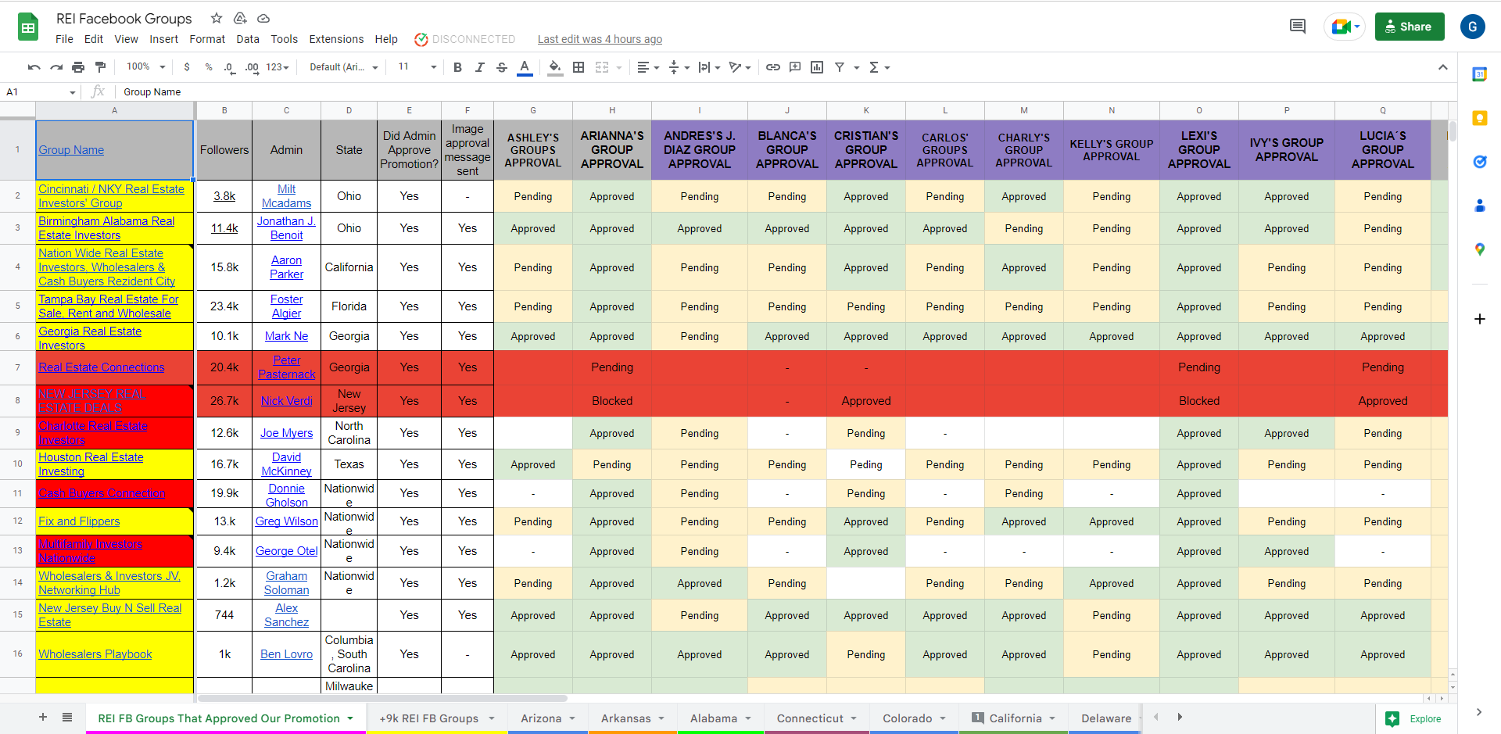1501x734 pixels.
Task: Open the horizontal align dropdown
Action: click(x=648, y=67)
